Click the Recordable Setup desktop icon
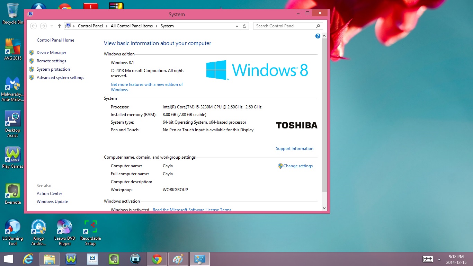The width and height of the screenshot is (473, 266). 90,232
